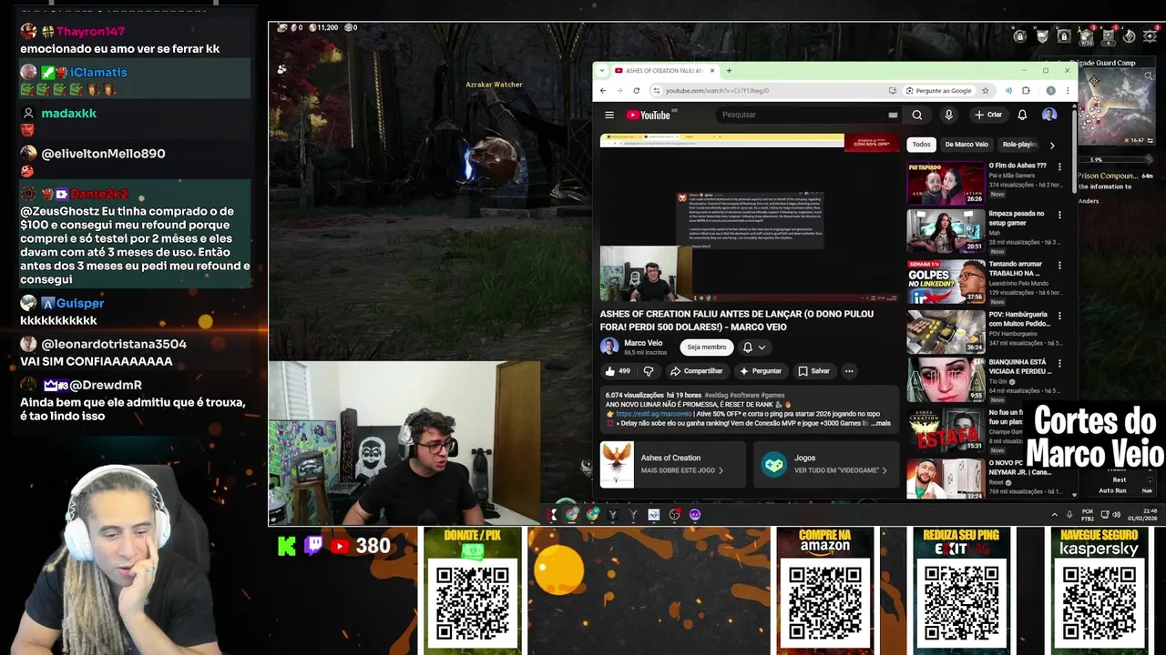The image size is (1166, 655).
Task: Expand description with '...mais'
Action: [879, 423]
